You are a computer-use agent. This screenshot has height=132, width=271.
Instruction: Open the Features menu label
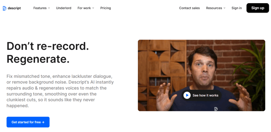[x=40, y=8]
